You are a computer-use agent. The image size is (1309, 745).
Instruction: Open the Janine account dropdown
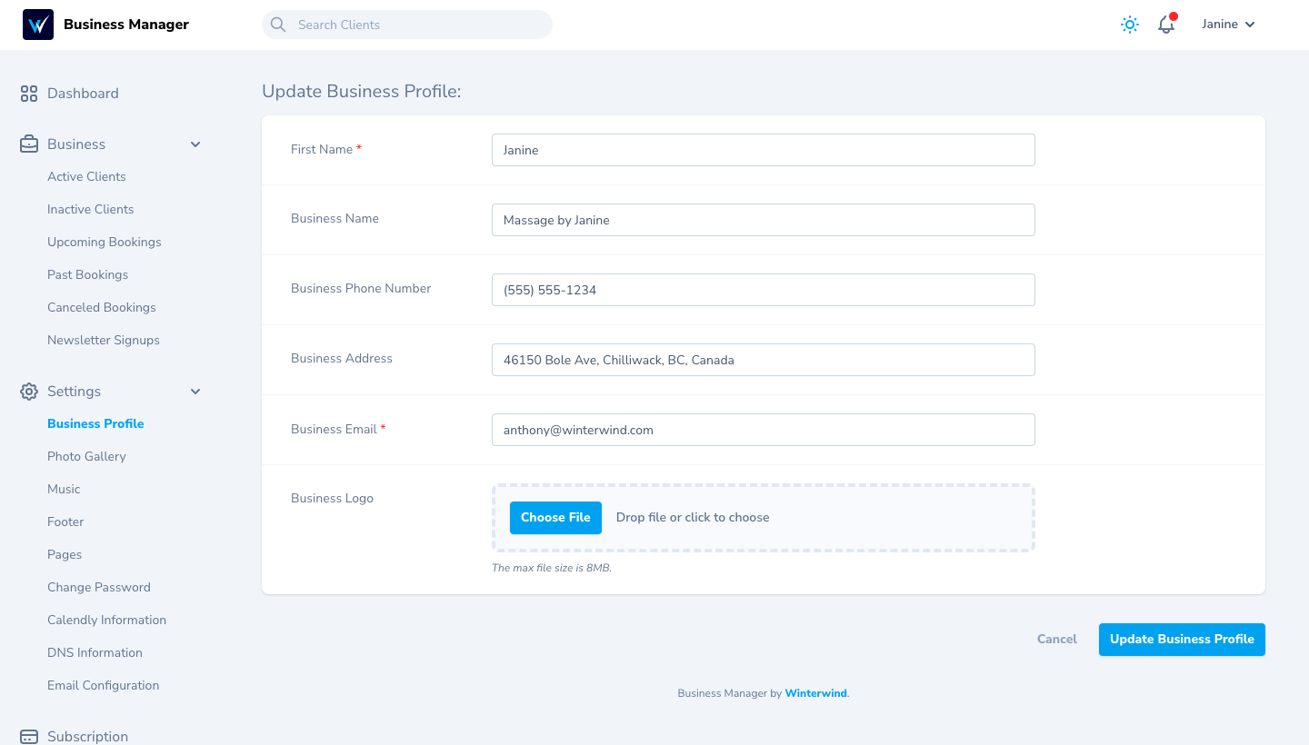[x=1227, y=25]
